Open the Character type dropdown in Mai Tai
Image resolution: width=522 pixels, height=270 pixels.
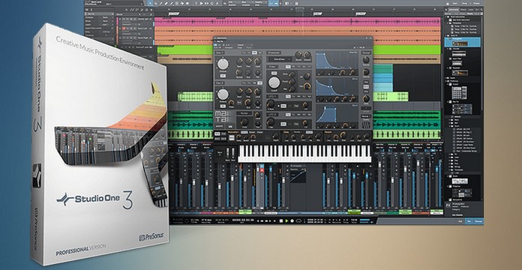[279, 59]
